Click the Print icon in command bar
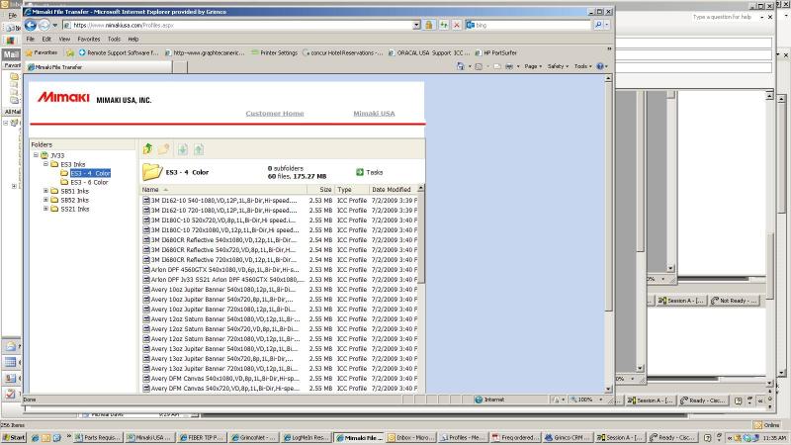Viewport: 791px width, 445px height. tap(509, 66)
